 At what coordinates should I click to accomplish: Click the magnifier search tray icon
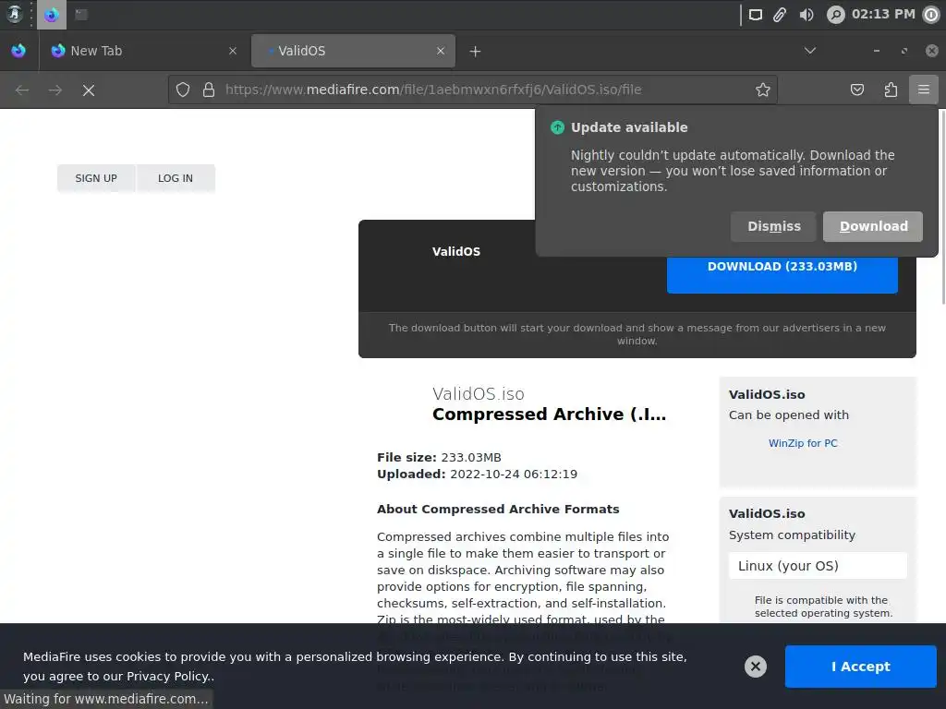click(835, 15)
